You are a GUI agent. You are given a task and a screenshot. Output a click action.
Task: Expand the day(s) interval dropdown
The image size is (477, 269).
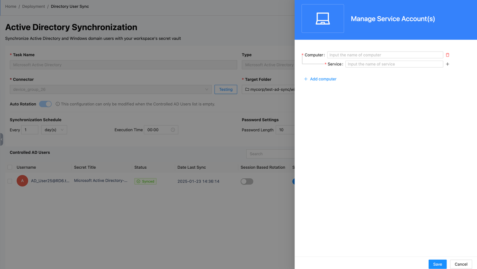tap(54, 130)
